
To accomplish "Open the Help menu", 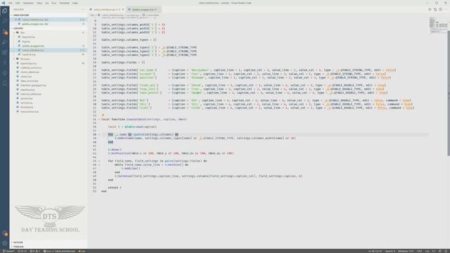I will (75, 3).
